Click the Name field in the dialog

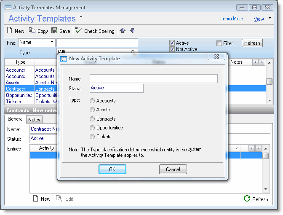pos(153,79)
